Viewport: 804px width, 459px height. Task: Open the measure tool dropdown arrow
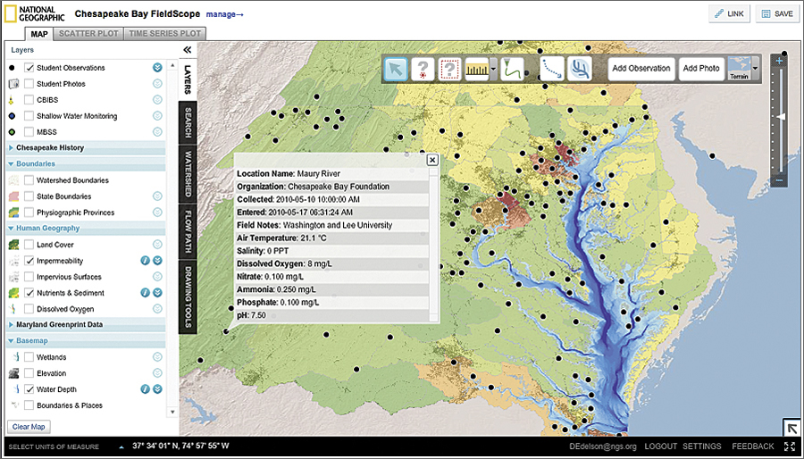pos(493,69)
